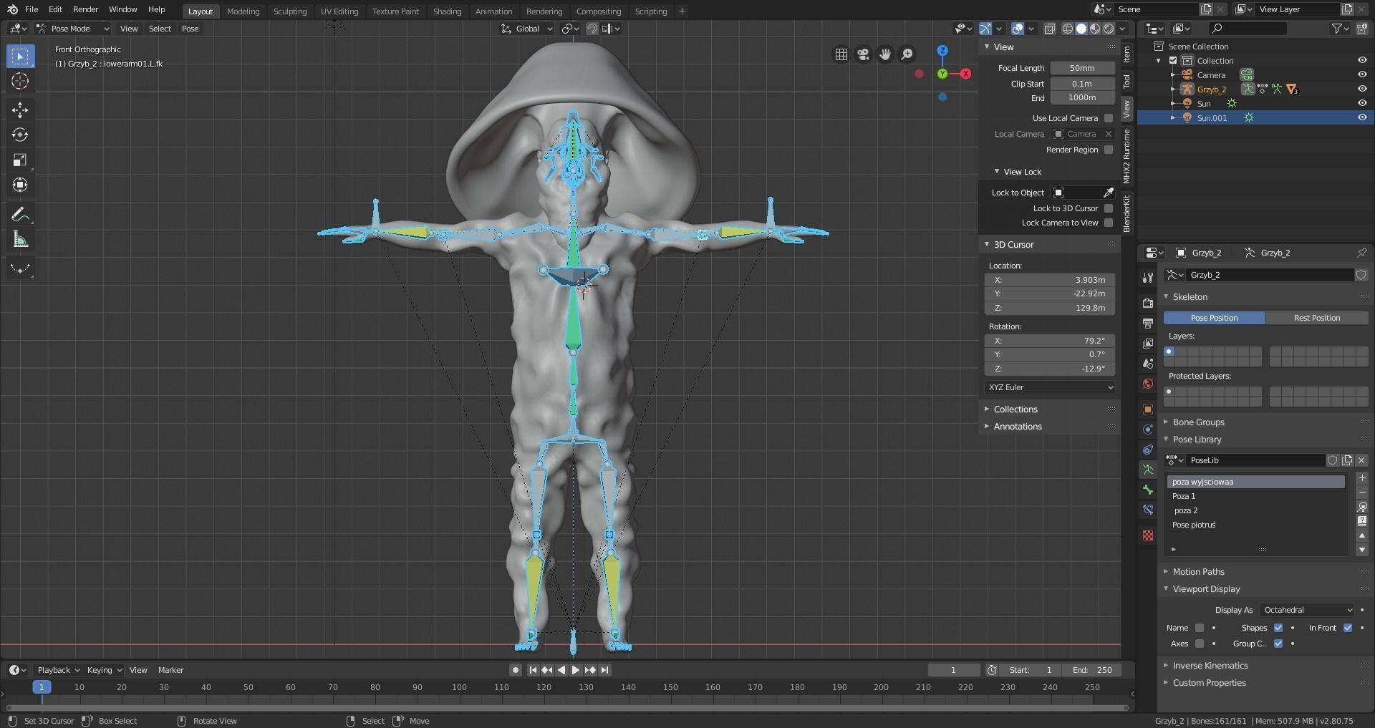Switch to the Animation workspace tab
This screenshot has width=1375, height=728.
click(x=493, y=11)
